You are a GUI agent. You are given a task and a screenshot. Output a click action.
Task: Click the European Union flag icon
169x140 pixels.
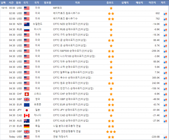[26, 105]
